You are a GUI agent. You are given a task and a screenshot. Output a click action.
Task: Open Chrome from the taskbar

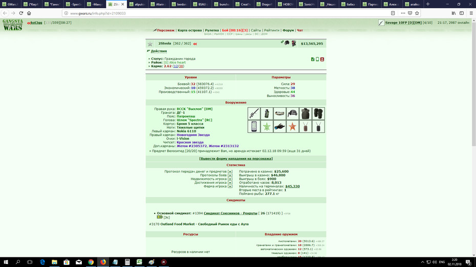click(91, 262)
